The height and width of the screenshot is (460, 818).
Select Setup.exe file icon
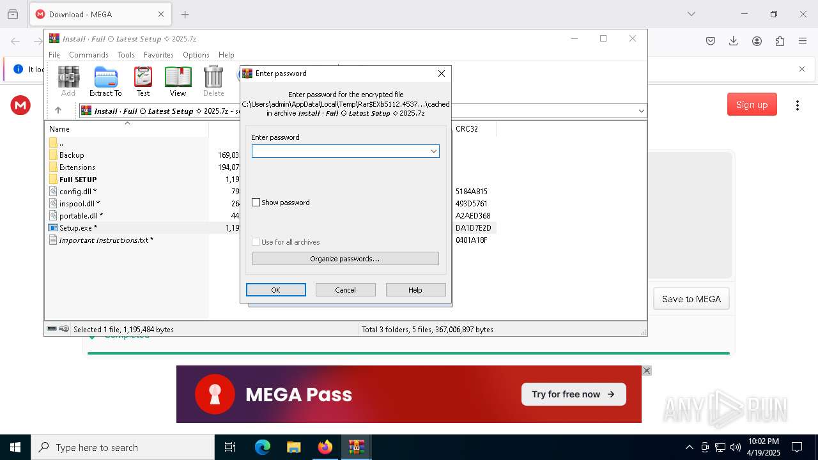pyautogui.click(x=53, y=227)
